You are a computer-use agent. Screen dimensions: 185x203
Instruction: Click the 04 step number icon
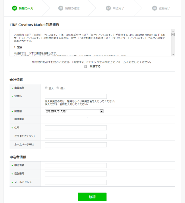[x=155, y=8]
